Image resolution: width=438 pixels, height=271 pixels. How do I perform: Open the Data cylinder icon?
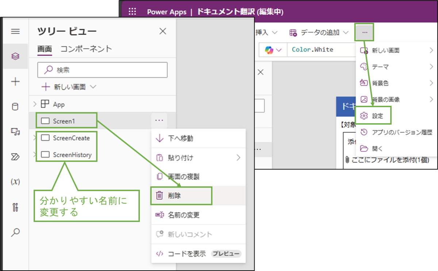click(x=15, y=107)
